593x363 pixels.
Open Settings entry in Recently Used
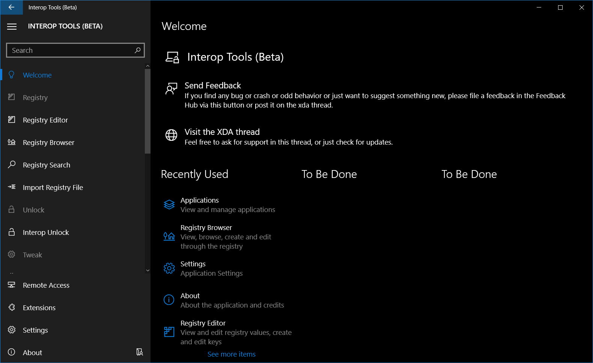click(228, 269)
